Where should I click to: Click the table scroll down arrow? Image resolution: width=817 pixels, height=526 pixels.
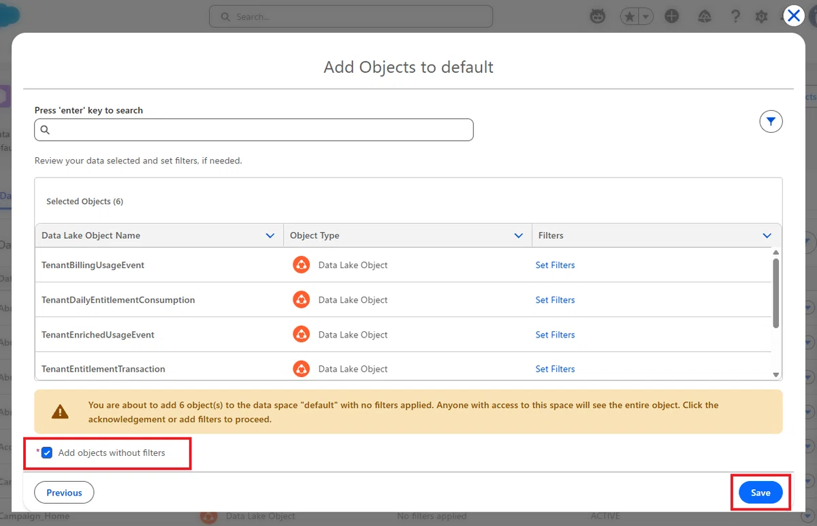[775, 375]
